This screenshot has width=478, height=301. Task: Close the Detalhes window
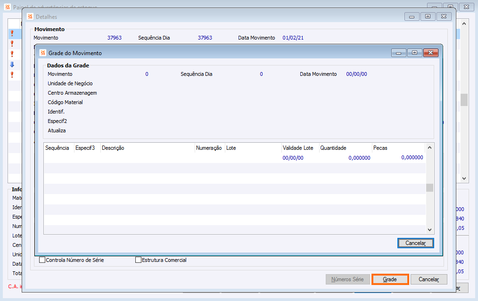(x=444, y=16)
